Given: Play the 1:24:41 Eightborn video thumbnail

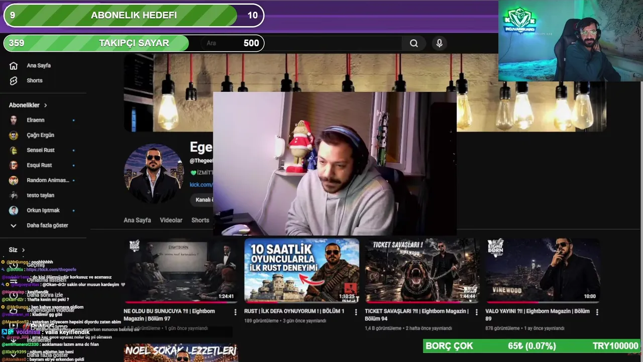Looking at the screenshot, I should point(181,270).
